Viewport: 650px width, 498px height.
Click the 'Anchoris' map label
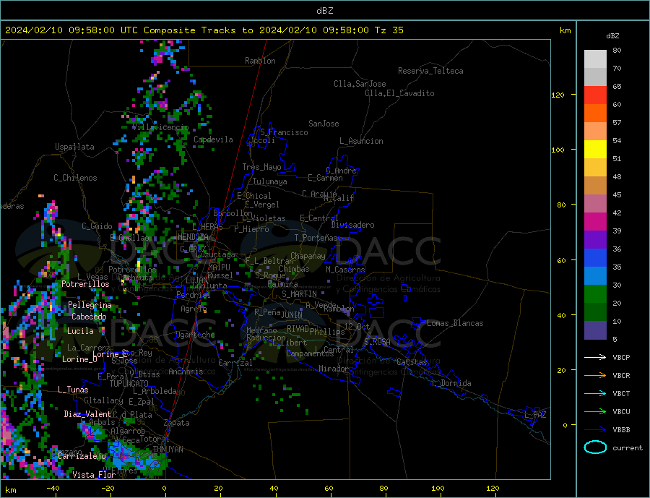click(x=186, y=372)
